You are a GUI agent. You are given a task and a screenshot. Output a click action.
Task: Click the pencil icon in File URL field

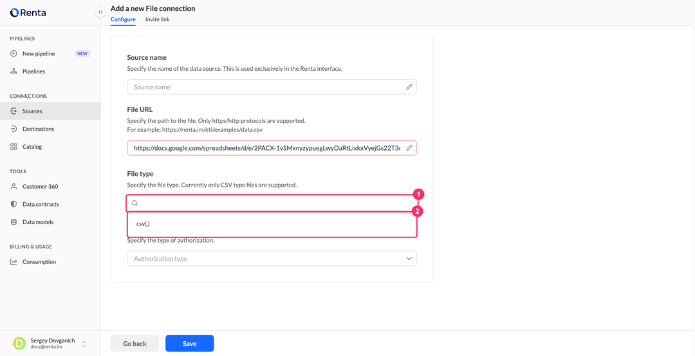tap(409, 148)
